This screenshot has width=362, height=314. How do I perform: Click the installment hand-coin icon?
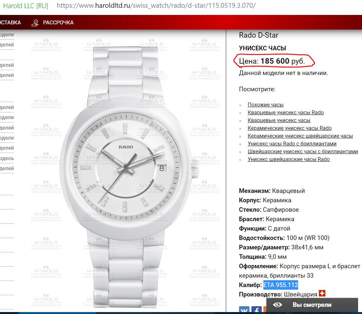pyautogui.click(x=35, y=23)
